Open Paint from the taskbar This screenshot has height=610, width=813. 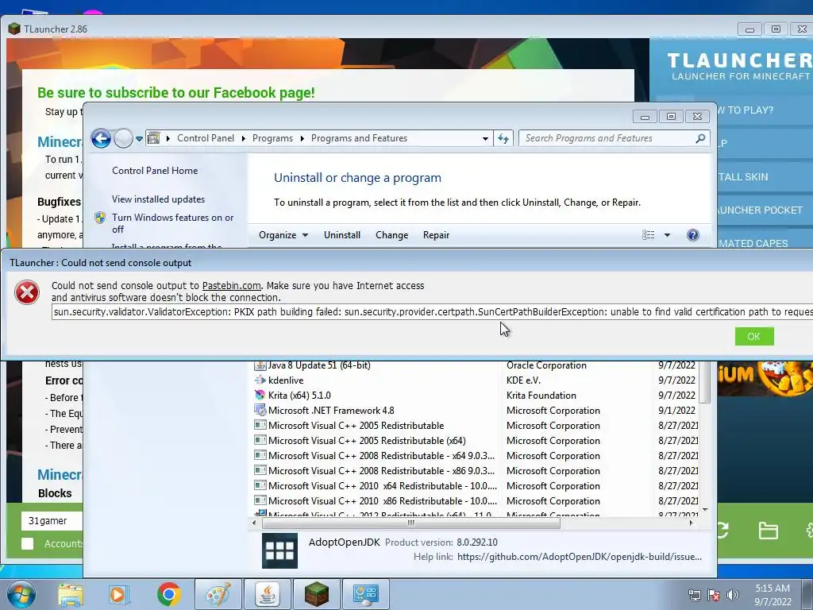[218, 594]
